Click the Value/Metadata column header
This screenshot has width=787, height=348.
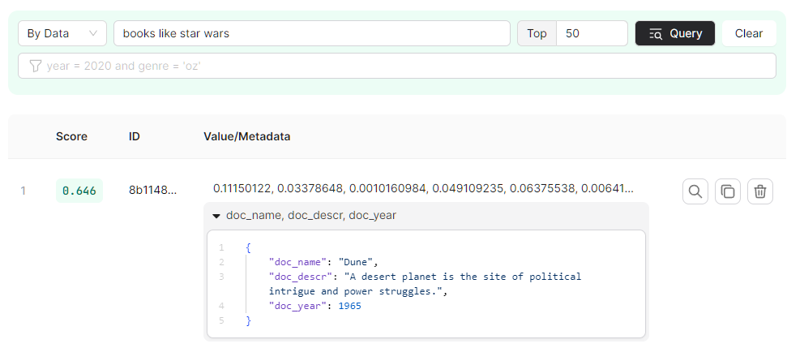pos(246,136)
